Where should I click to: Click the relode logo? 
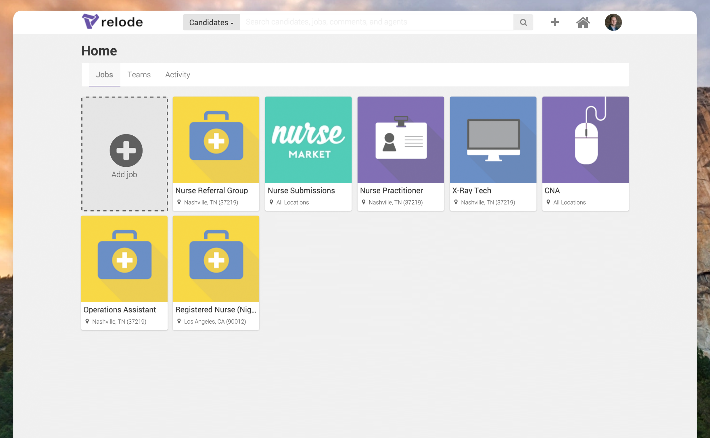pos(112,22)
